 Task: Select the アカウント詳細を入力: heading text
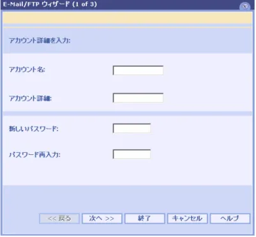click(40, 40)
